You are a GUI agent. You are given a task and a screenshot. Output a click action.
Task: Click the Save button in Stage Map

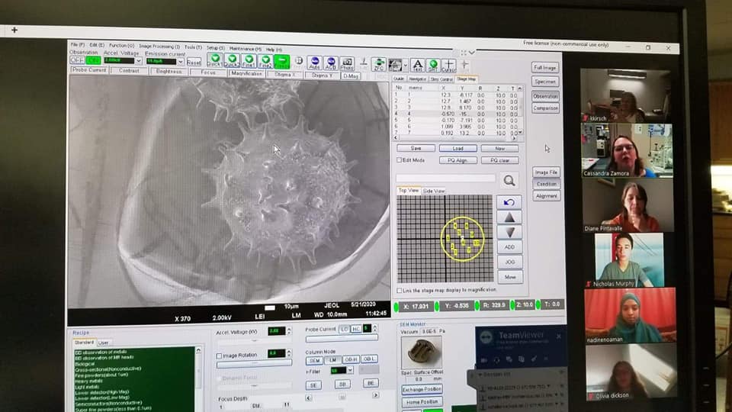pos(416,148)
